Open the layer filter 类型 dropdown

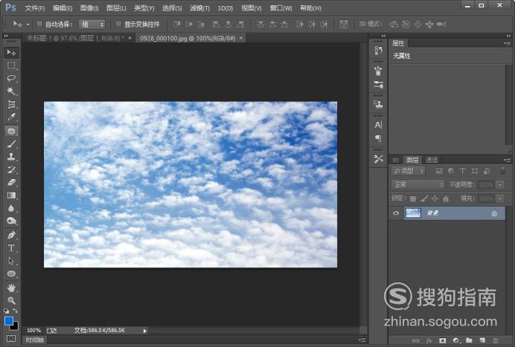(x=409, y=171)
